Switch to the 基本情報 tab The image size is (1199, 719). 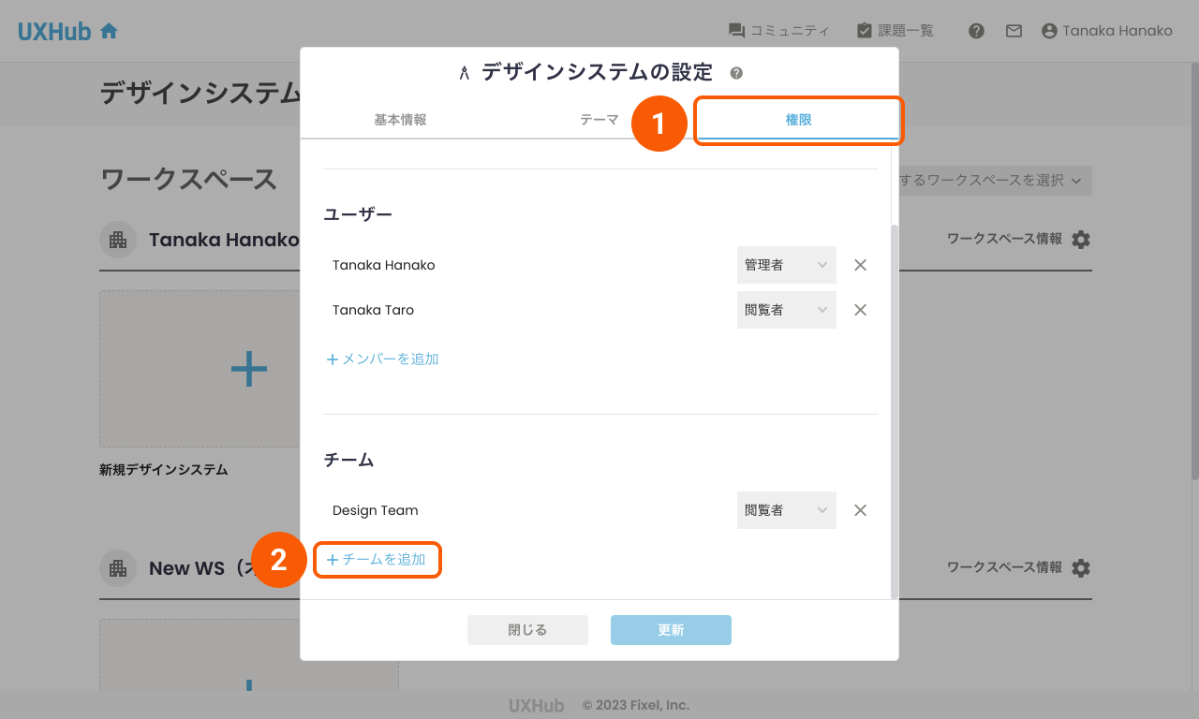(403, 120)
